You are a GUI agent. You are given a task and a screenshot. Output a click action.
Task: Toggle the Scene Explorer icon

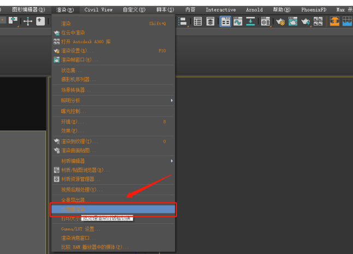click(198, 22)
